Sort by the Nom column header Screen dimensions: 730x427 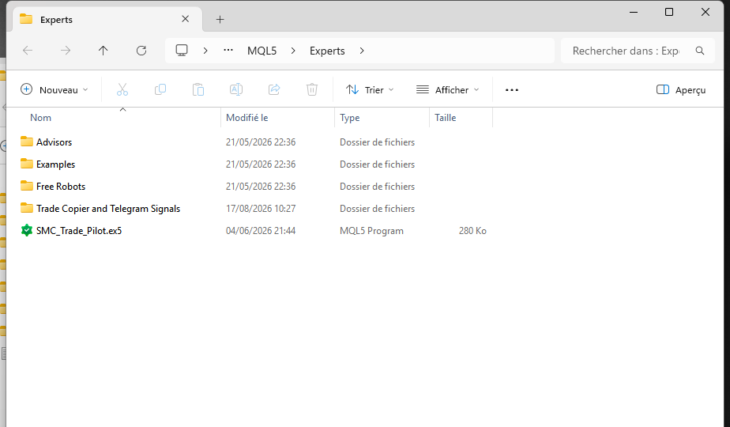[40, 118]
